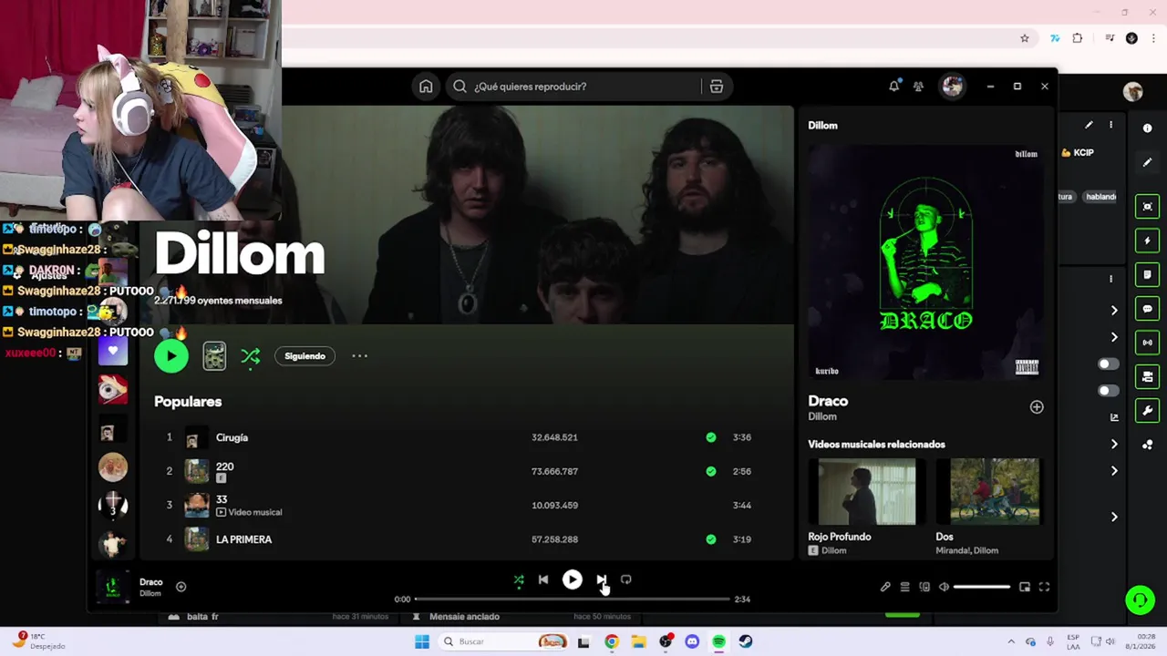Click the Siguiendo follow button

[305, 356]
